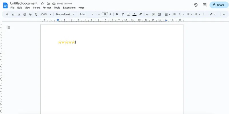
Task: Print the document
Action: coord(25,15)
